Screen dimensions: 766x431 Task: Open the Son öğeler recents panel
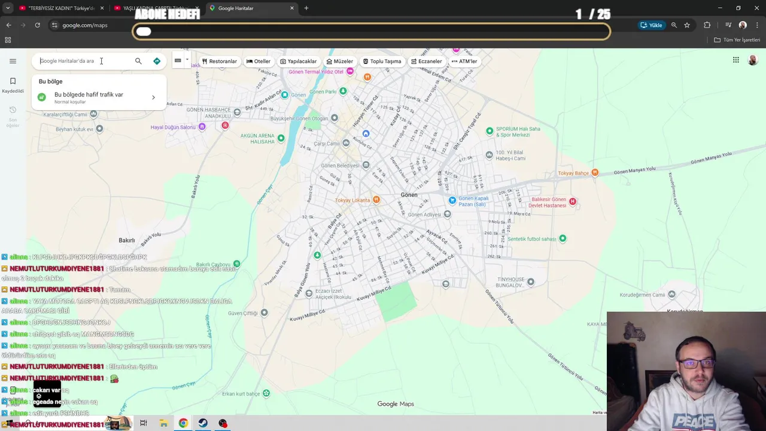(x=13, y=116)
